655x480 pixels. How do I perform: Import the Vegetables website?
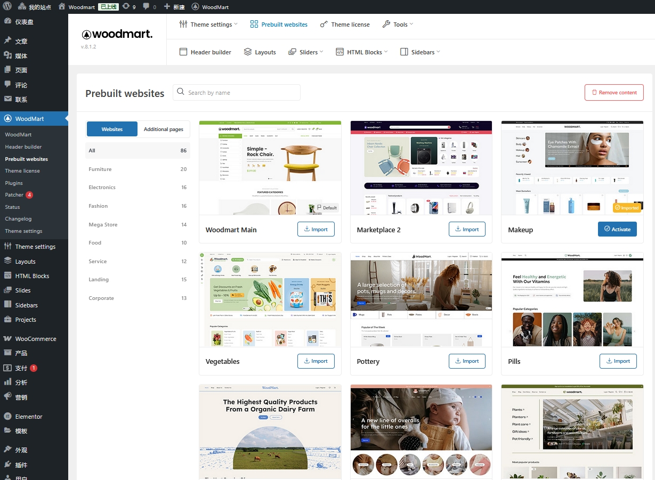[x=316, y=361]
